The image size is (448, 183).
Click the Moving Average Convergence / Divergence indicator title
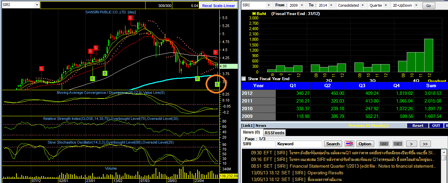(111, 93)
